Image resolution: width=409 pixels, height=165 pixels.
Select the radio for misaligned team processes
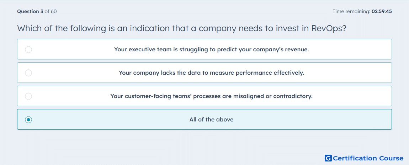(28, 96)
